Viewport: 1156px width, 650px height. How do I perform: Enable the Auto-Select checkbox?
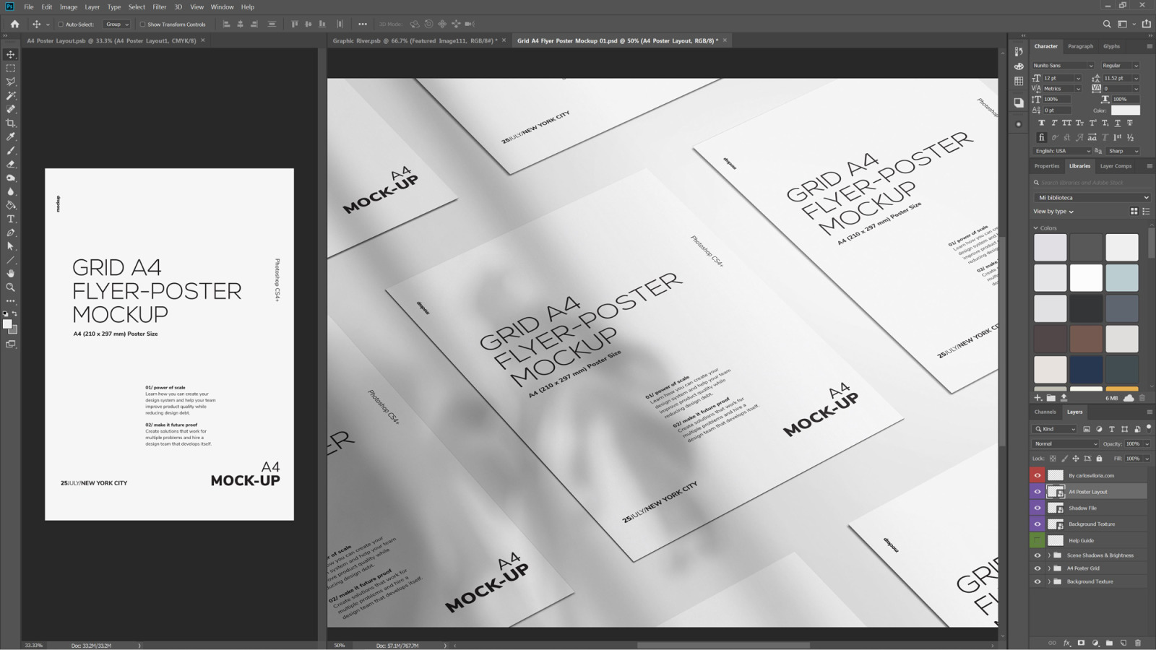tap(61, 24)
